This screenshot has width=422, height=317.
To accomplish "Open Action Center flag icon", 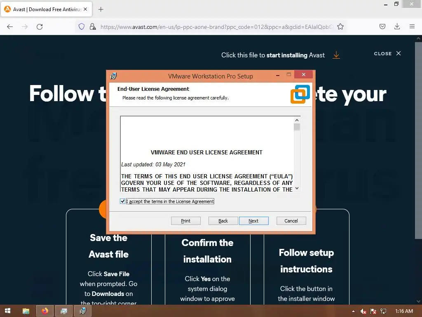I will (x=373, y=311).
